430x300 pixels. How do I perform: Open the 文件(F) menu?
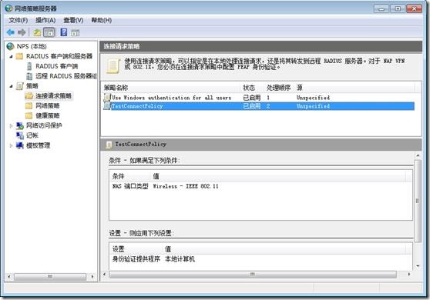(18, 20)
